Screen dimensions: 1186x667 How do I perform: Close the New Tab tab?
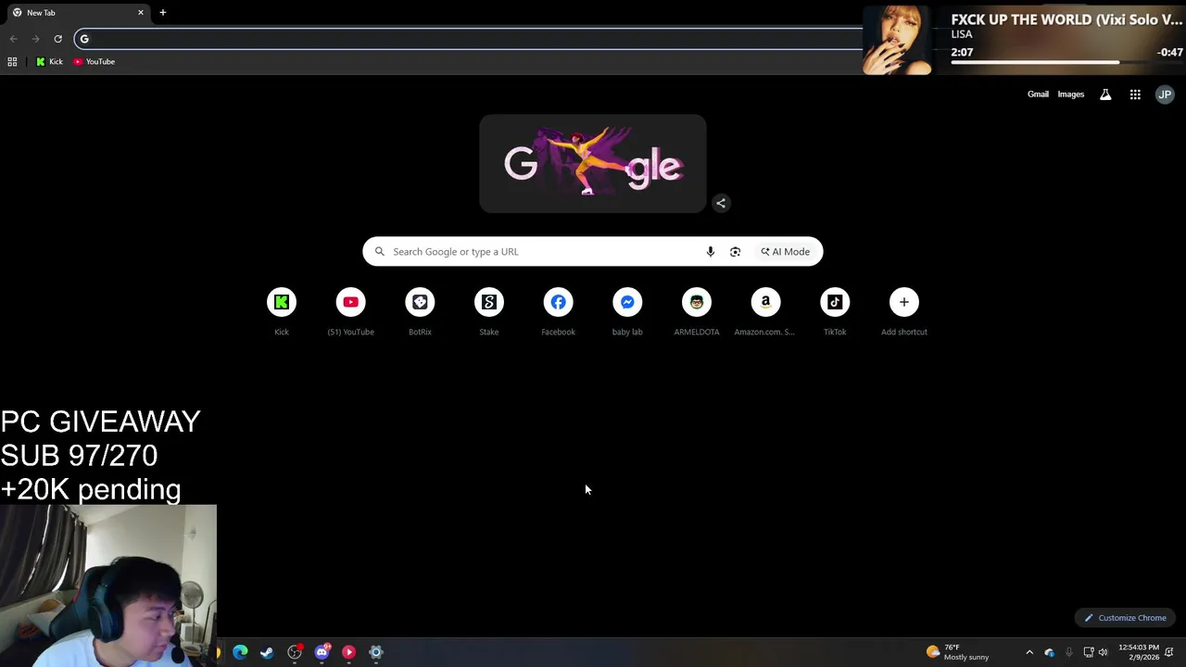pyautogui.click(x=141, y=13)
